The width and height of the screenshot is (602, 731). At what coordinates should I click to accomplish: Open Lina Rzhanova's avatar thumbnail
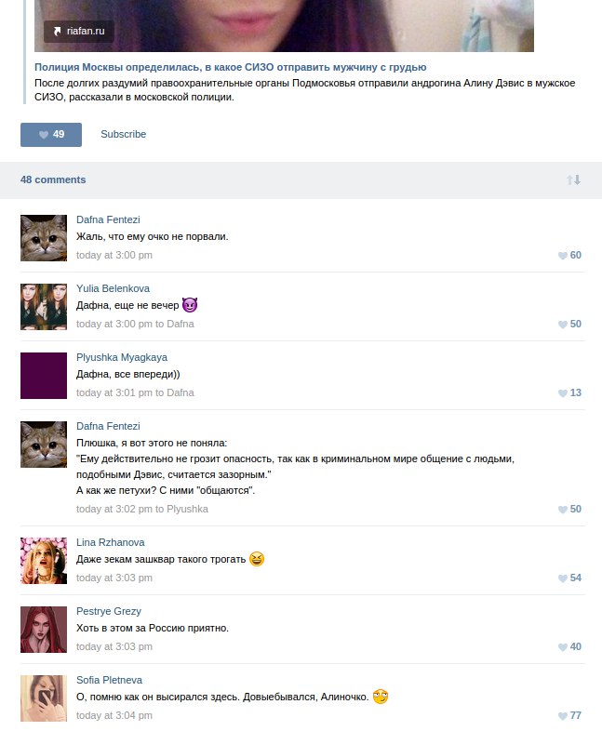click(x=44, y=561)
